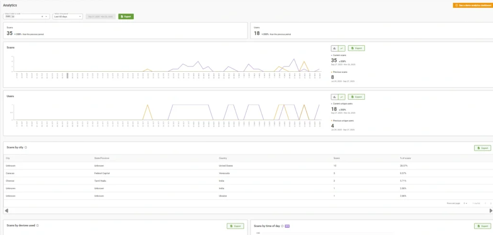Screen dimensions: 493x235
Task: Open the Last 60 days time period dropdown
Action: (x=67, y=16)
